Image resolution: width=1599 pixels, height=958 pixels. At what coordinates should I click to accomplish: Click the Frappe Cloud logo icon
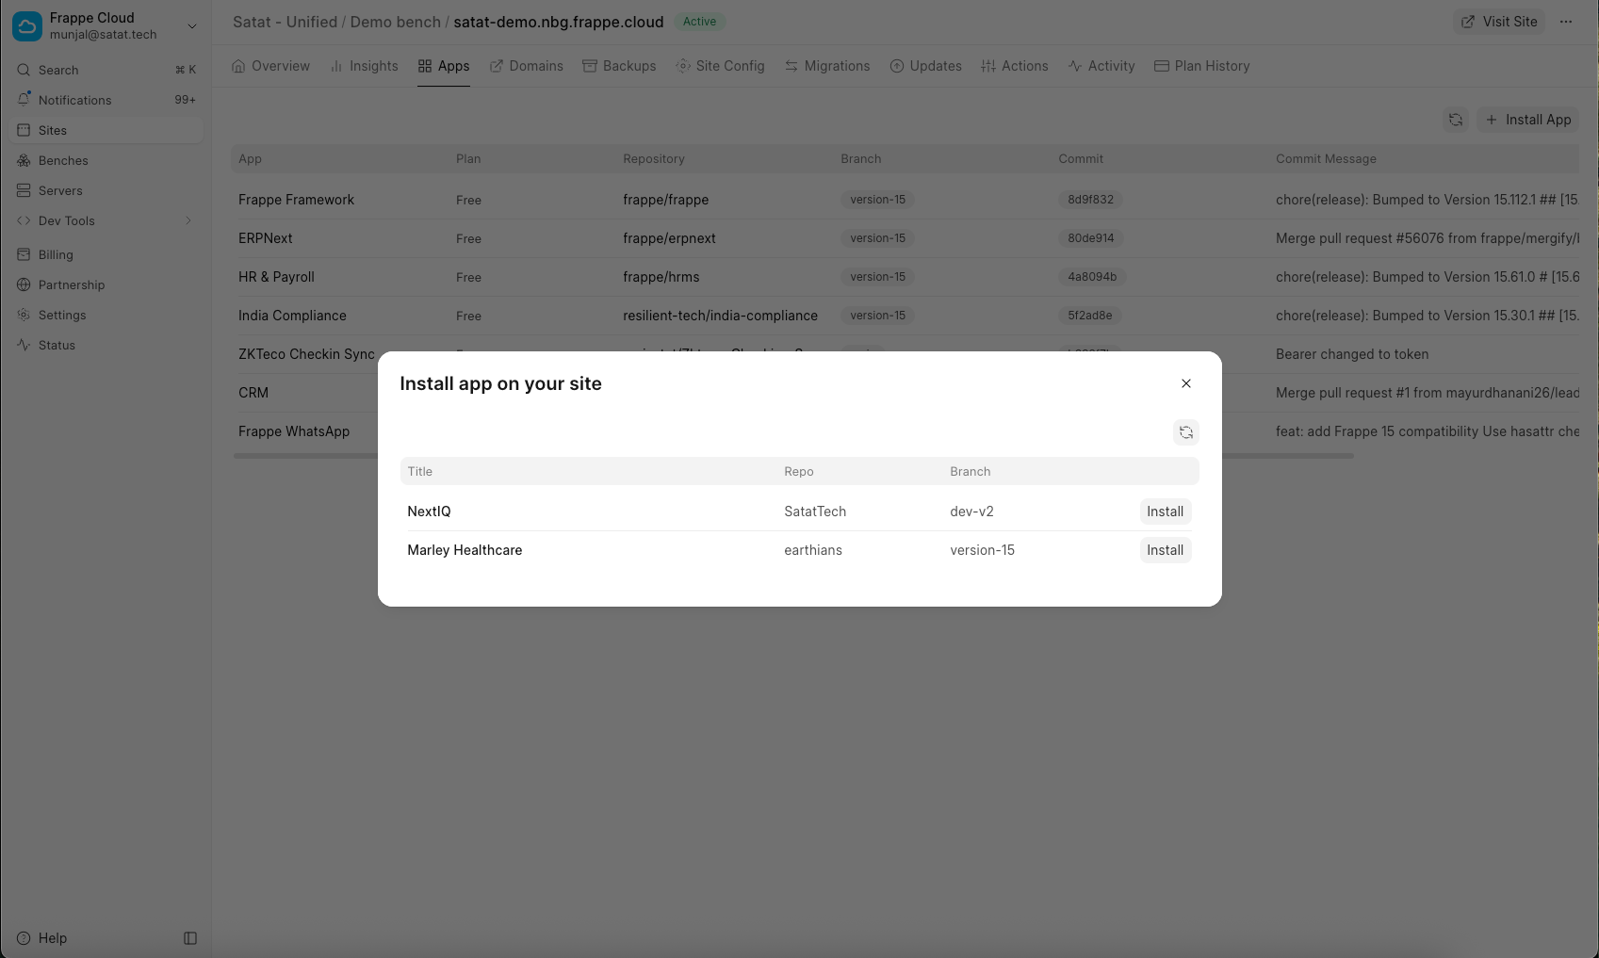27,26
